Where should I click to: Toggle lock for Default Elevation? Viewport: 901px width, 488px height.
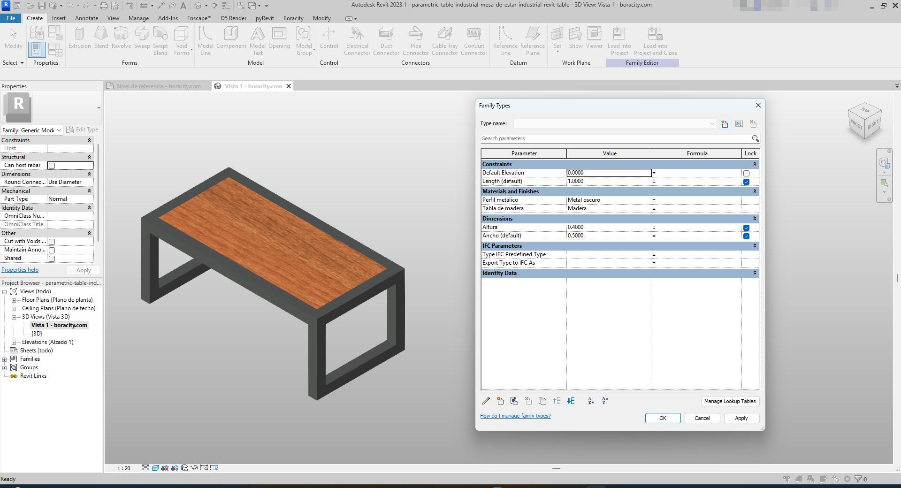pos(746,173)
